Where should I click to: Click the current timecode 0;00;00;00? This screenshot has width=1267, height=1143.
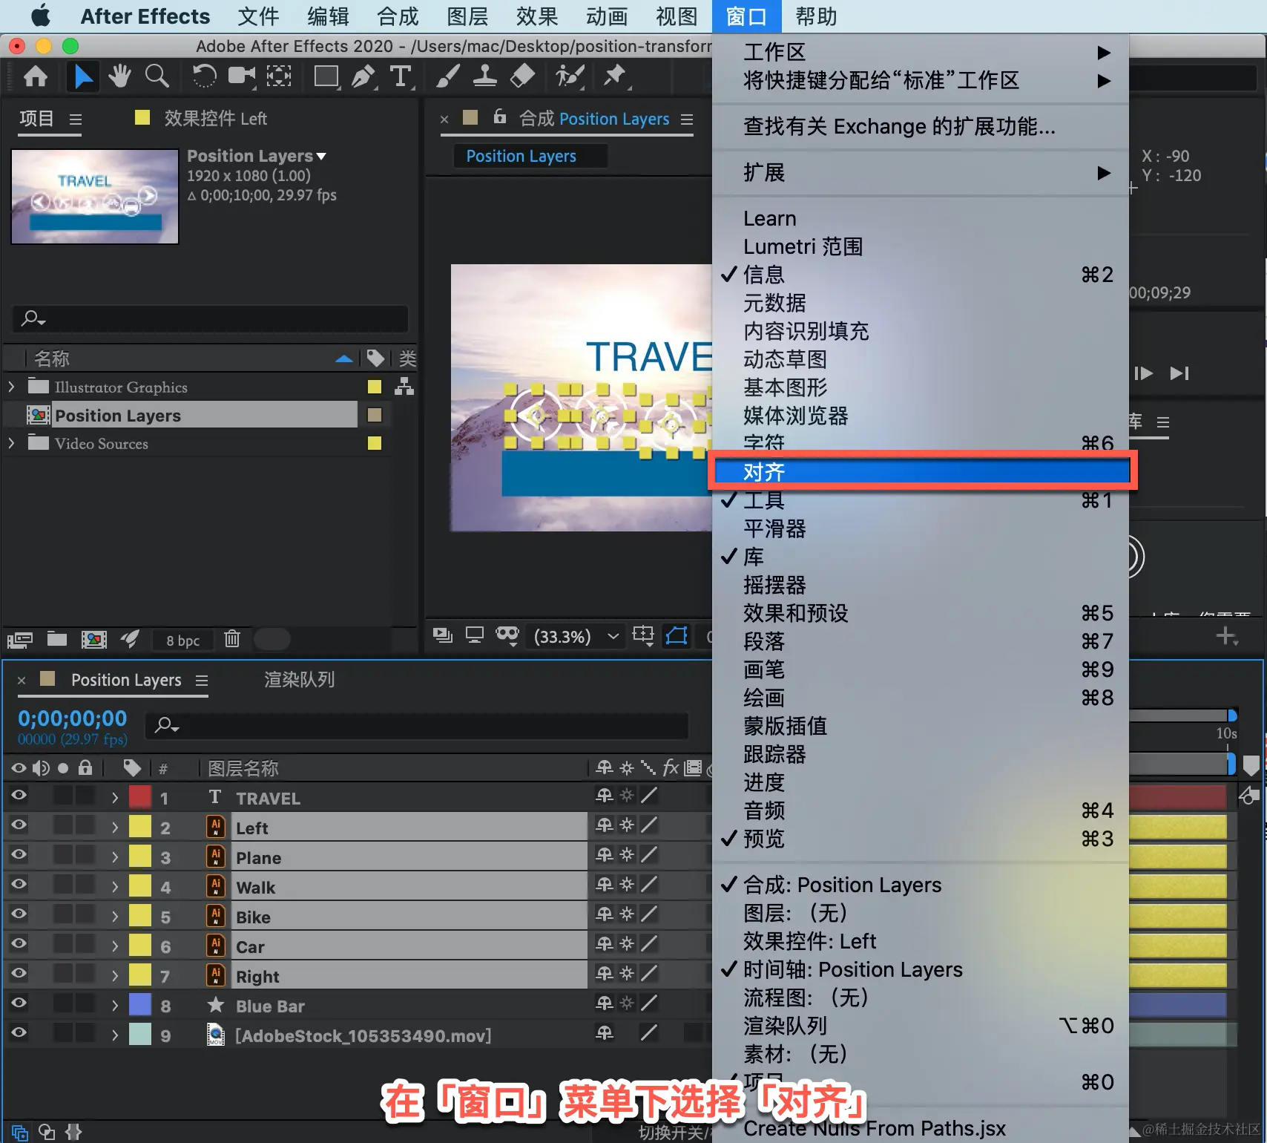coord(73,718)
